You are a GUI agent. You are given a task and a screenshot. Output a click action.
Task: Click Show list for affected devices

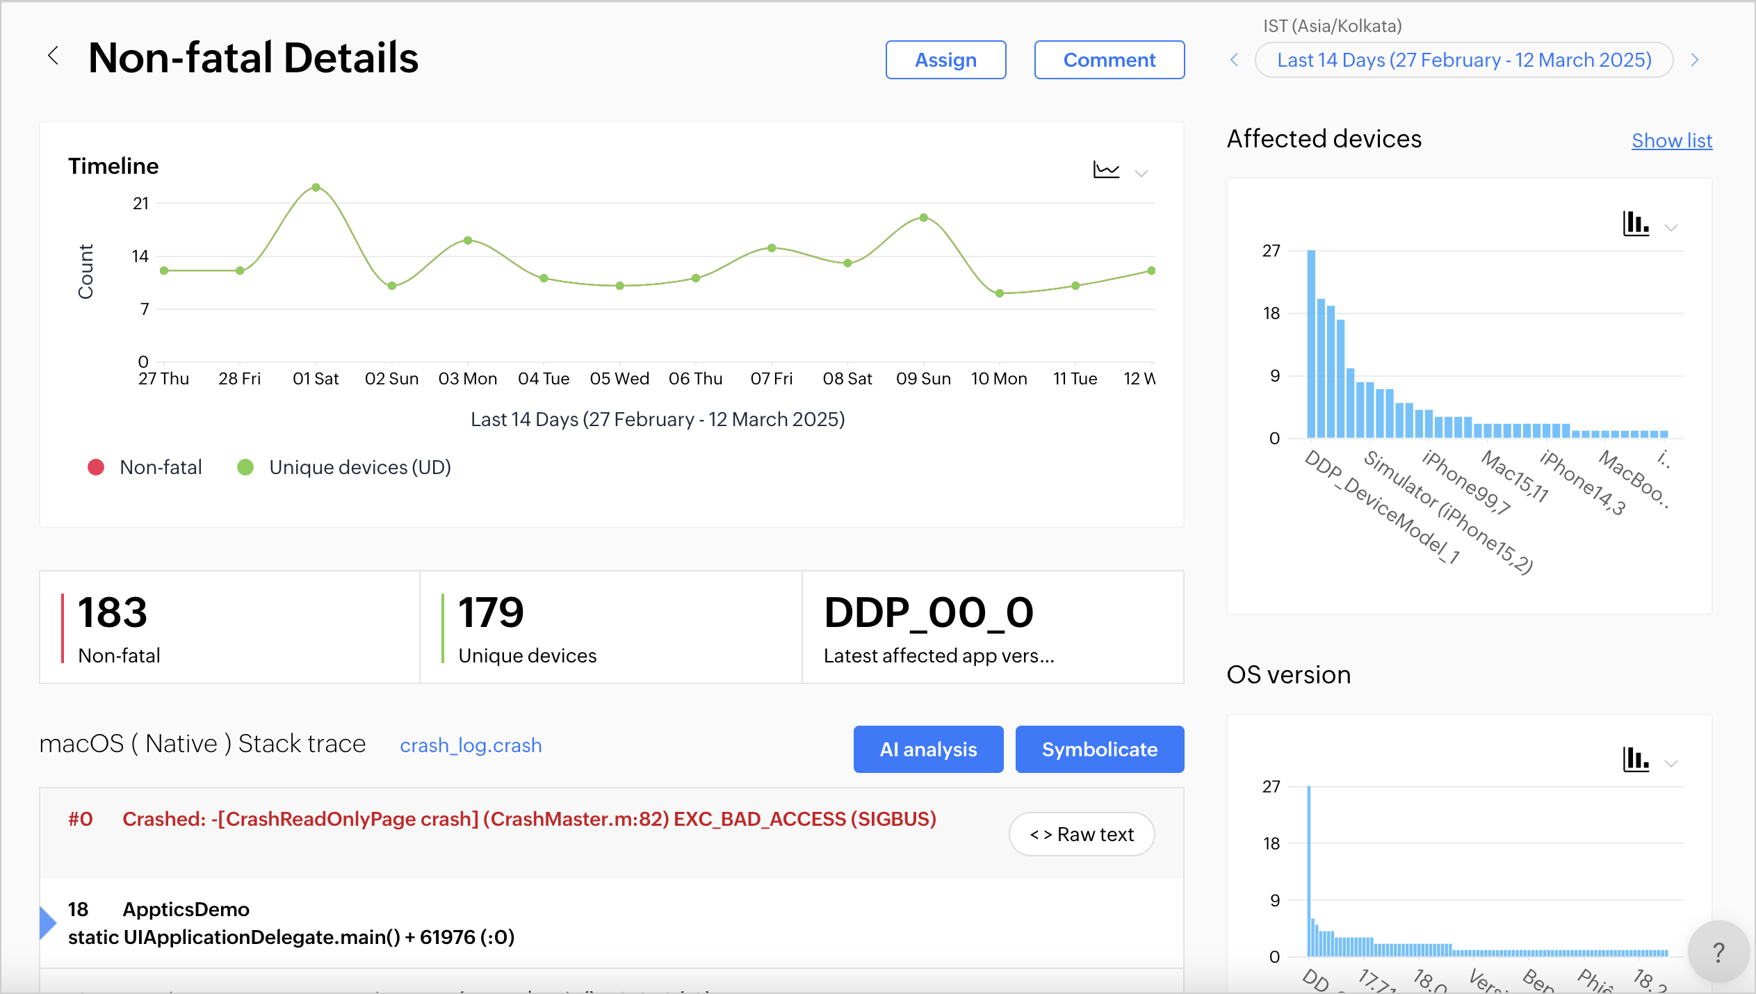tap(1671, 140)
